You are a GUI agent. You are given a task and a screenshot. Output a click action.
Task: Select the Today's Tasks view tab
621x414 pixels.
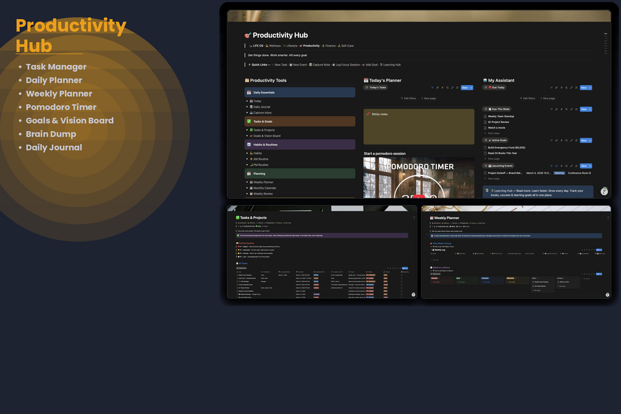[x=376, y=88]
